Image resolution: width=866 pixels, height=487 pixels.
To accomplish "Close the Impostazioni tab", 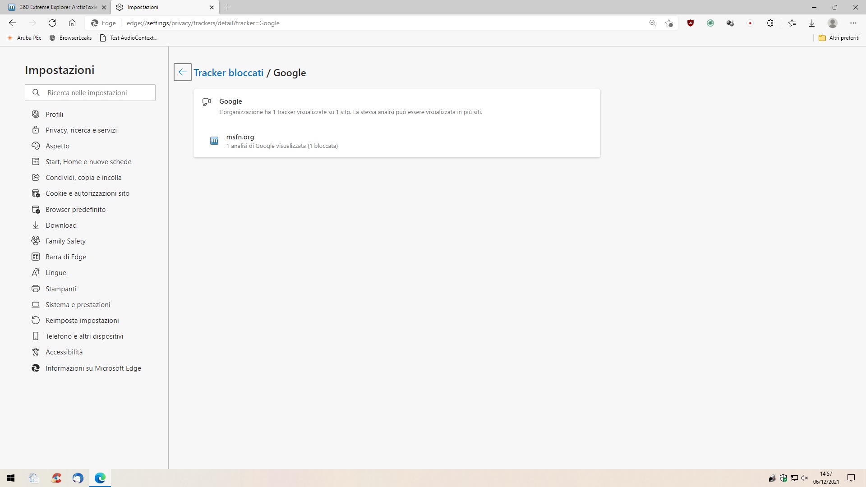I will (x=212, y=7).
